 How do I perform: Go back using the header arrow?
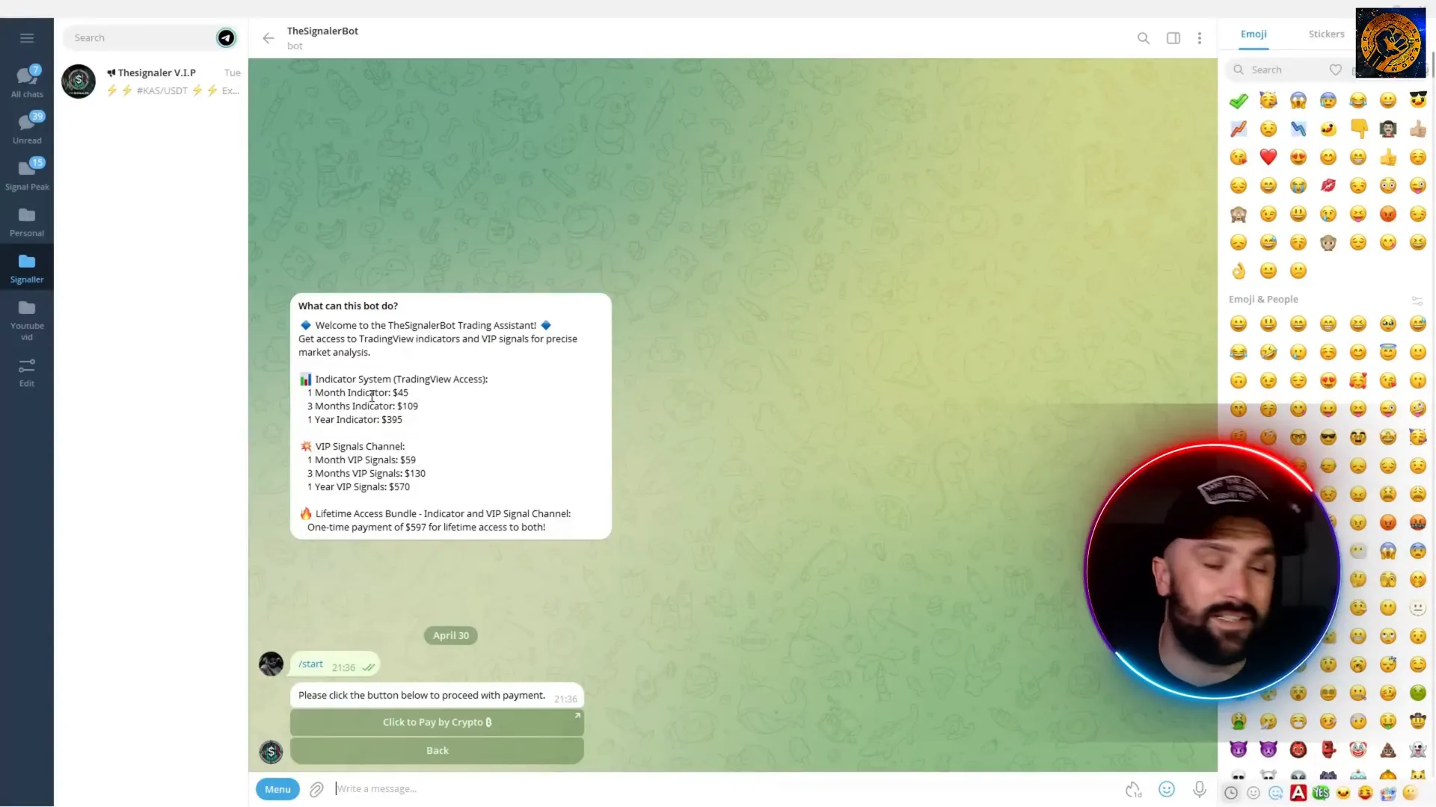(269, 38)
